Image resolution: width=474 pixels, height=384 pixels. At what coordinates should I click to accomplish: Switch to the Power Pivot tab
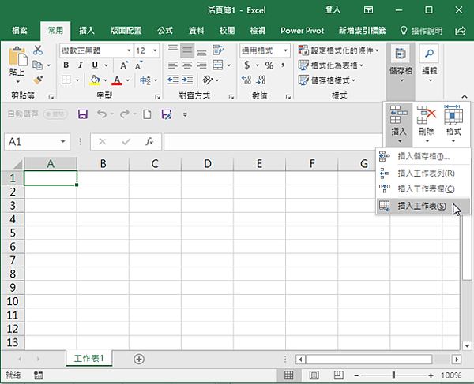point(302,31)
